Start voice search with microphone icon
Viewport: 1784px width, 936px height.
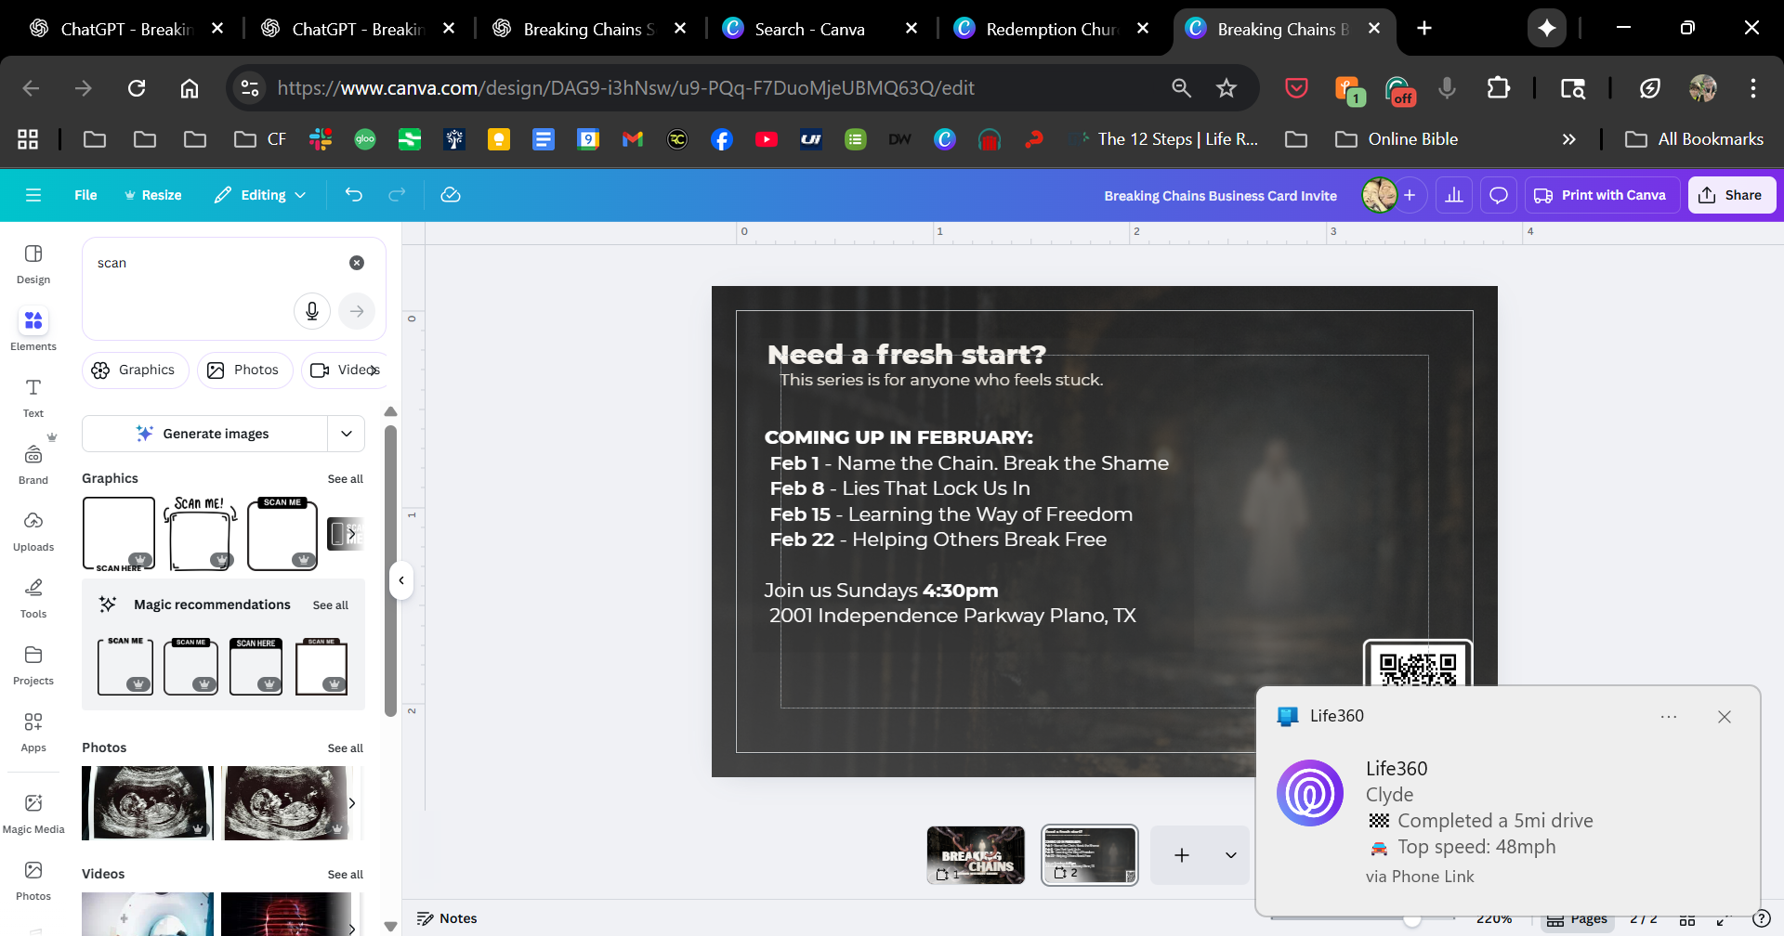[312, 311]
